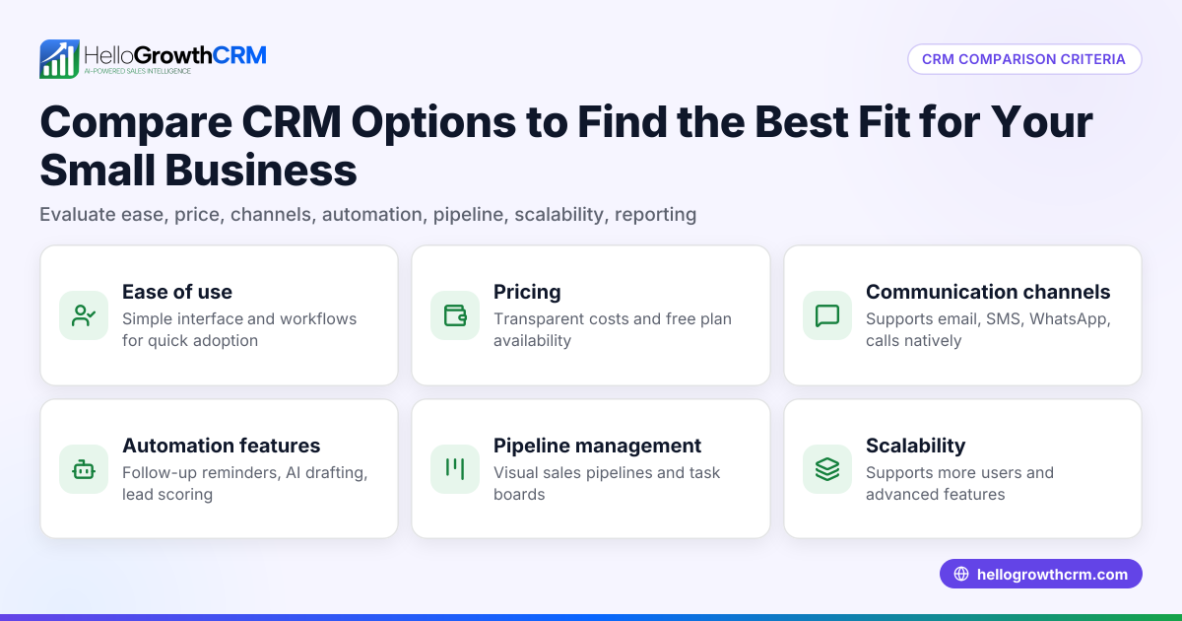Click the Scalability stacked layers icon

tap(827, 469)
